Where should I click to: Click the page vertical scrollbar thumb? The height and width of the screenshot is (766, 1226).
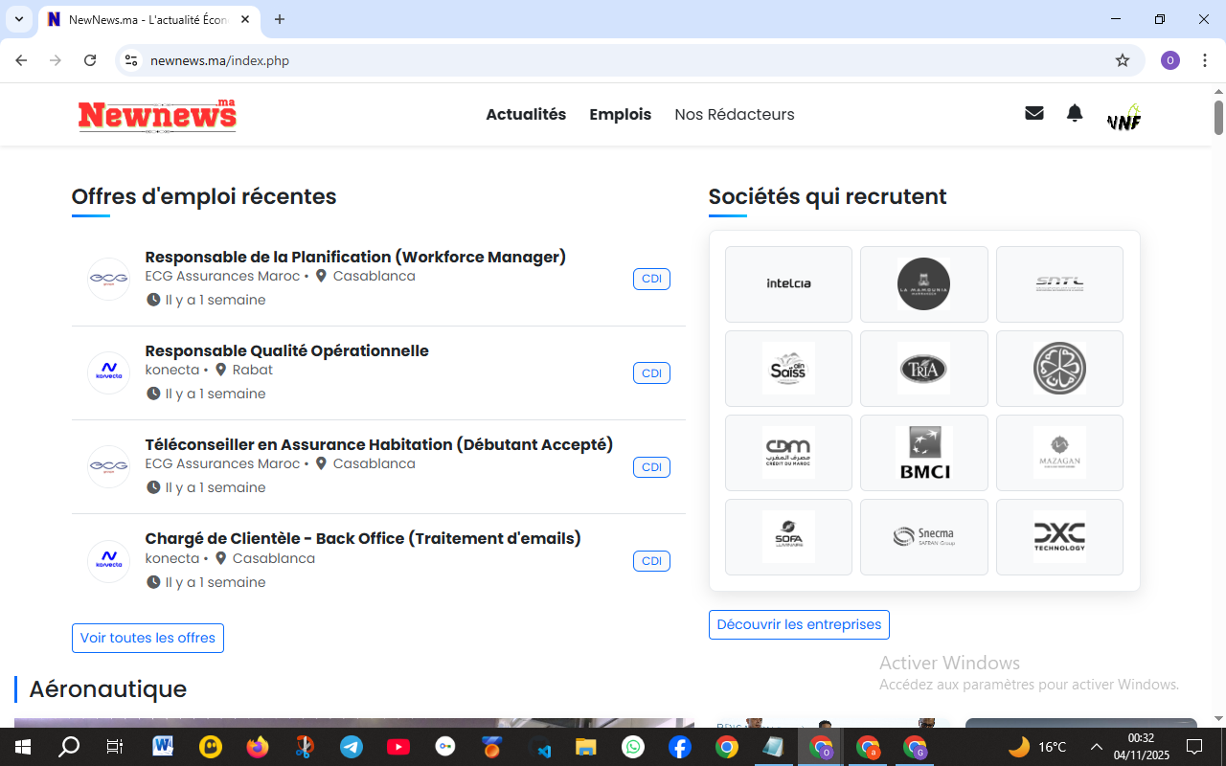[1218, 117]
